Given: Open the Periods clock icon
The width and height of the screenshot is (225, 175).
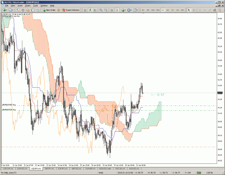Looking at the screenshot, I should (x=129, y=10).
